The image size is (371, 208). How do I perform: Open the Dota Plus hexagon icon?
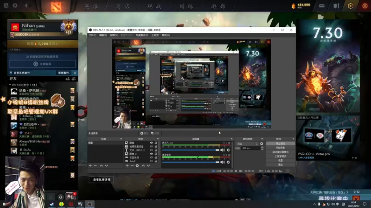coord(351,6)
